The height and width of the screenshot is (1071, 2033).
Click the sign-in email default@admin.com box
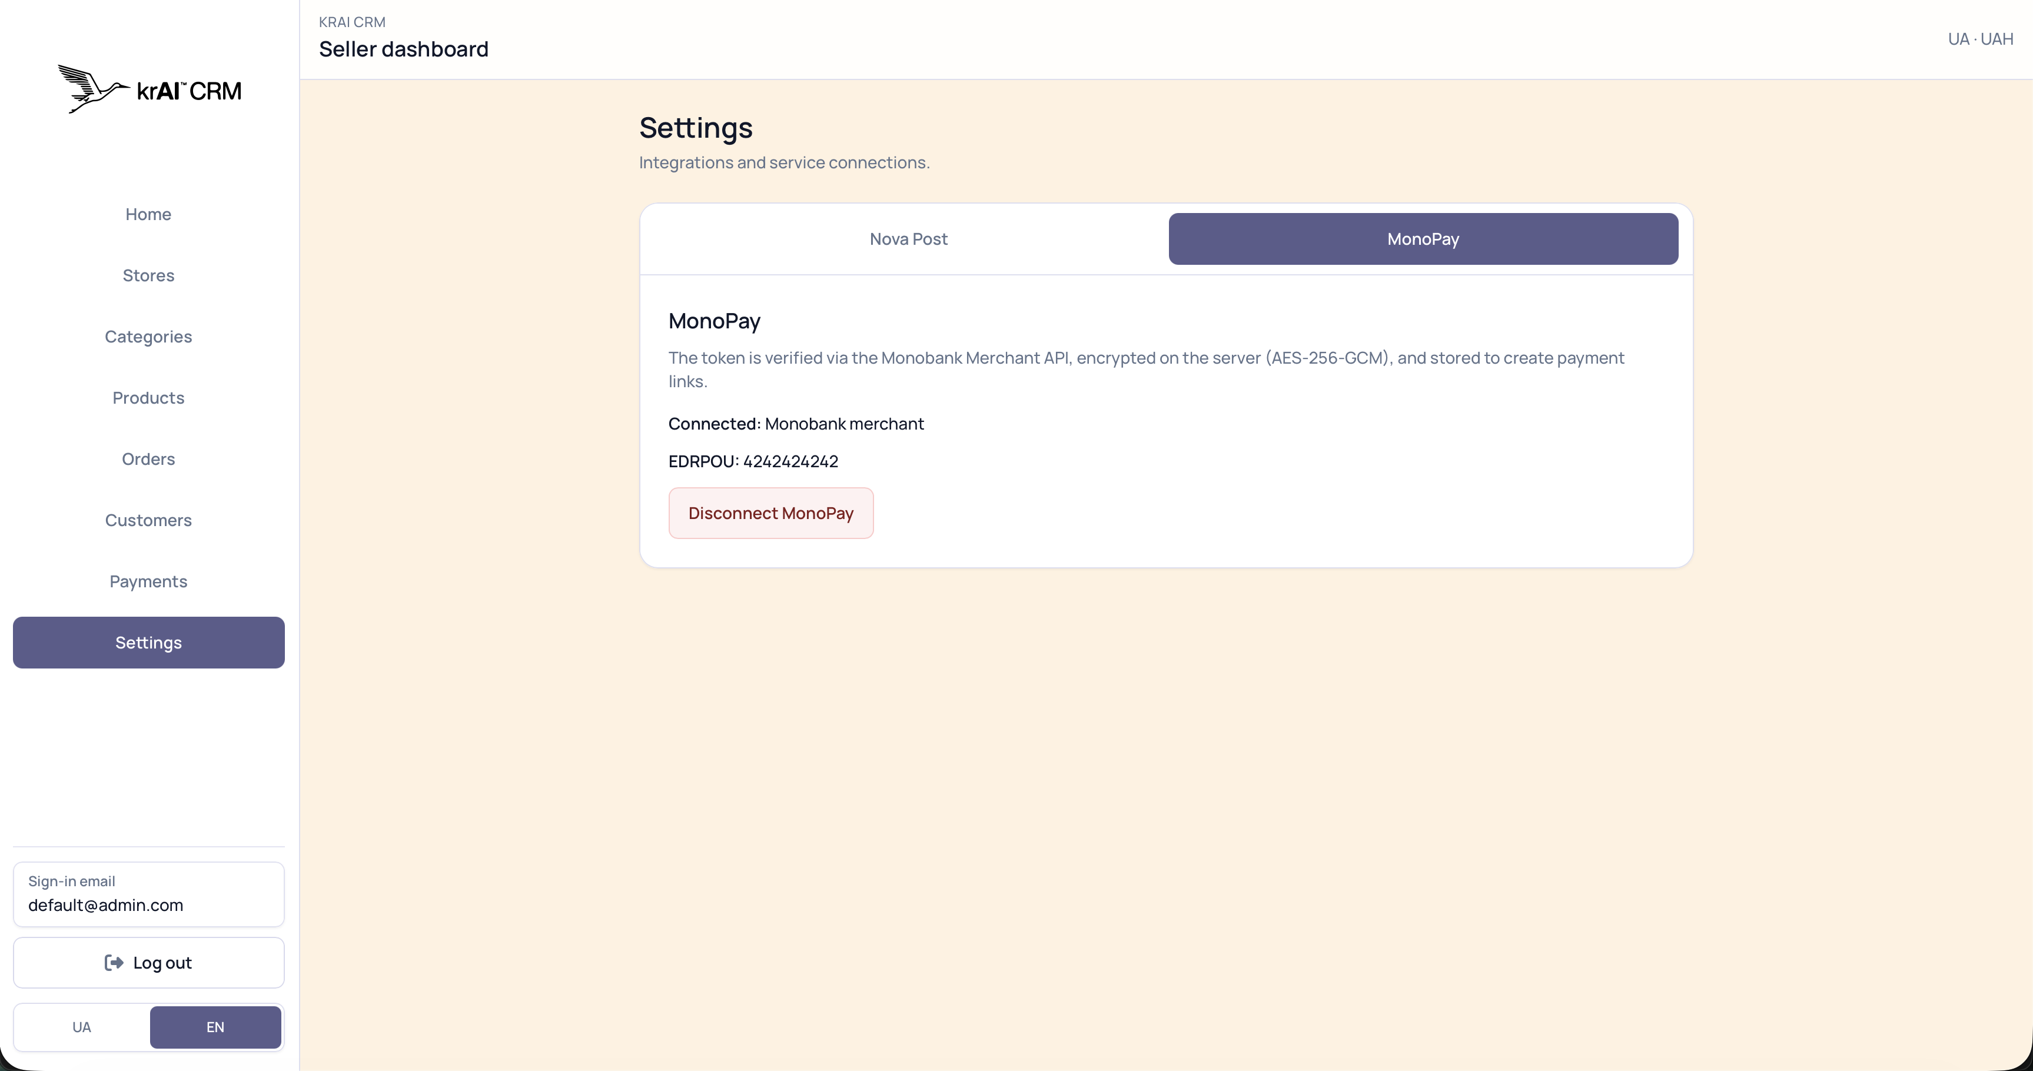click(148, 894)
